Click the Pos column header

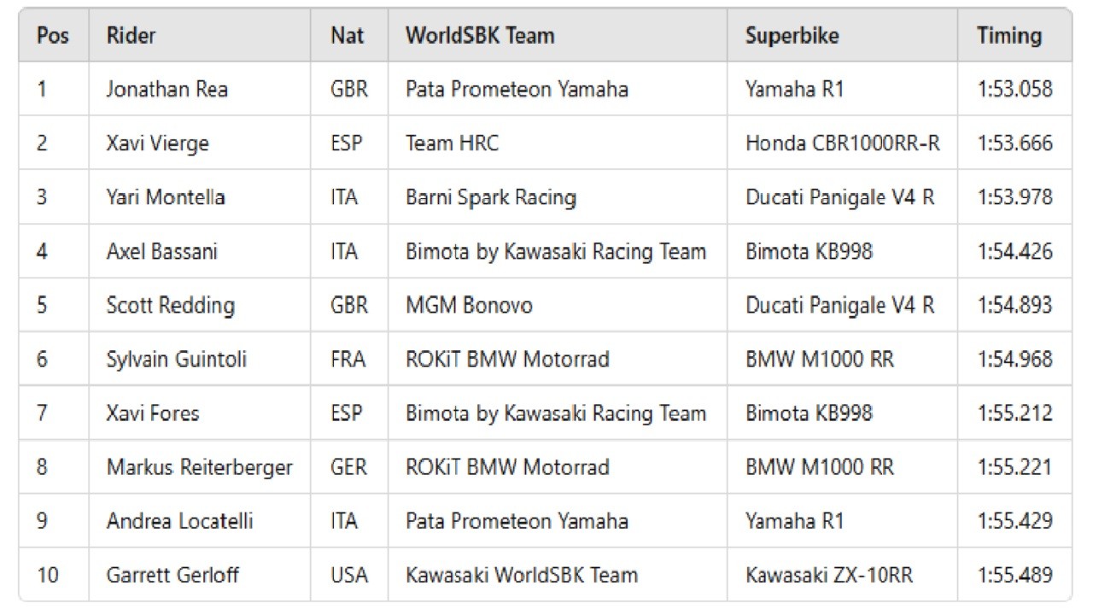52,36
